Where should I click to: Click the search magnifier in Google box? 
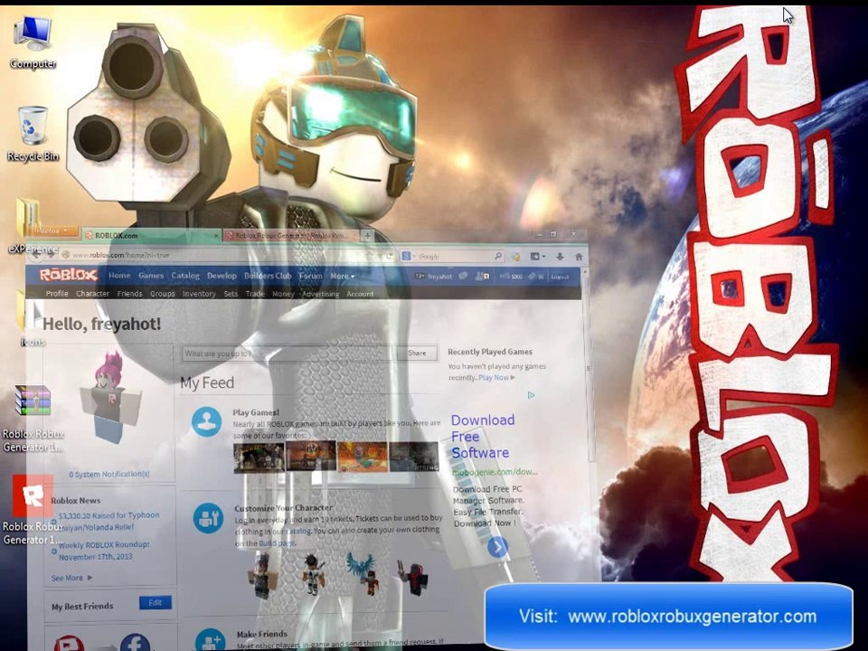point(497,256)
